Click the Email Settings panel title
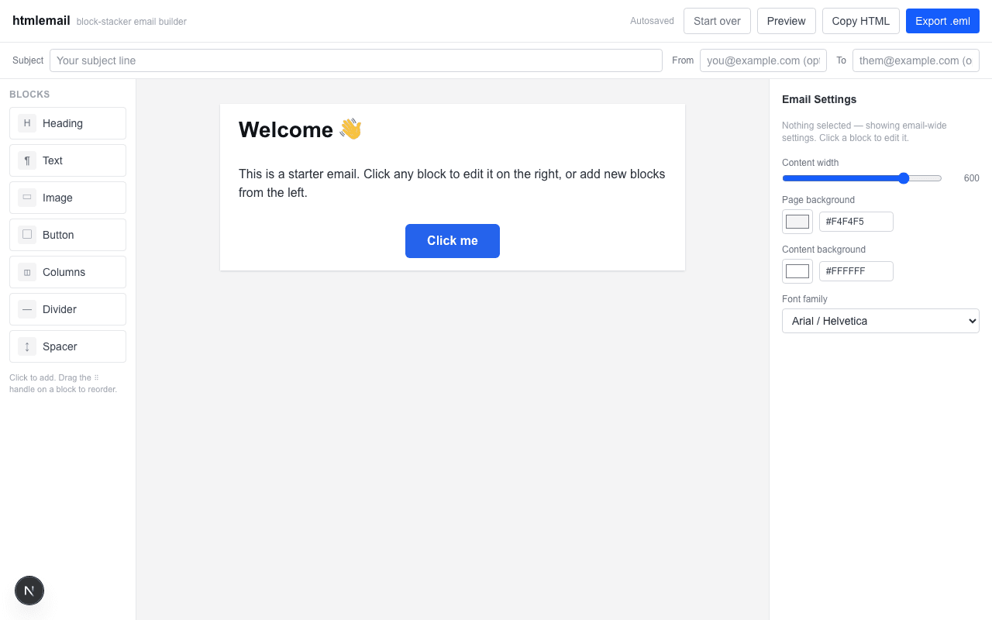Screen dimensions: 992x620 point(819,99)
